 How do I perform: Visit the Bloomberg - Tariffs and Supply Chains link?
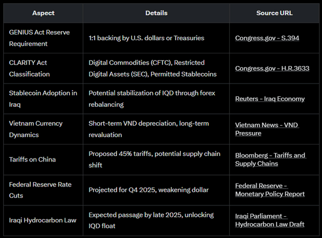270,160
